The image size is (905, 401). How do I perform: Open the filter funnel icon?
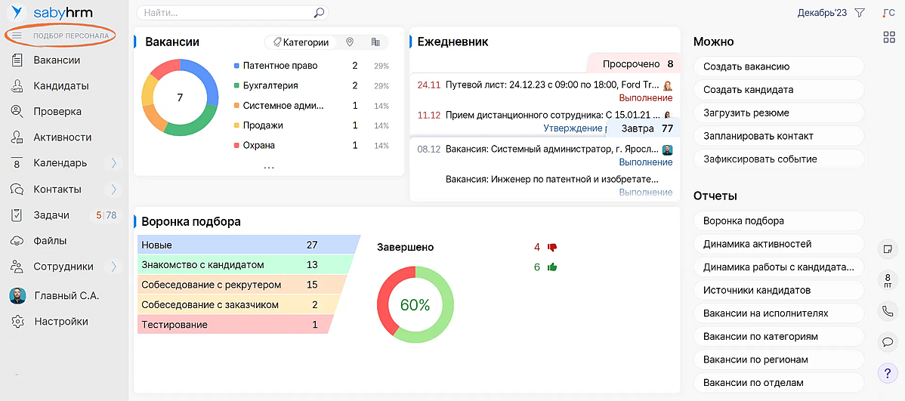[860, 13]
